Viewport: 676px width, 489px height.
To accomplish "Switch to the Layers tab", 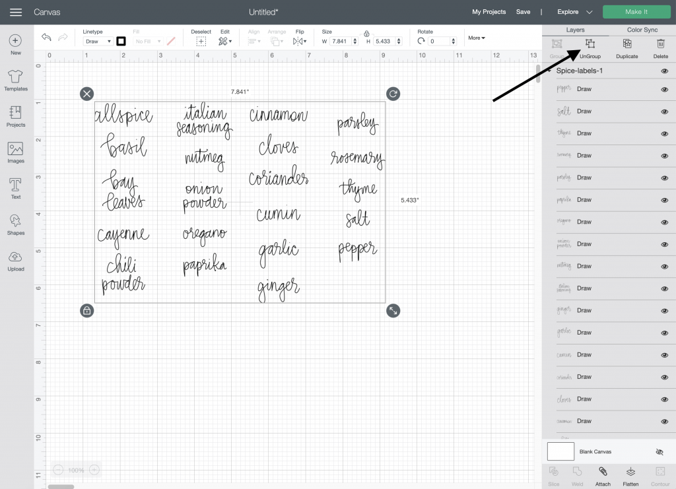I will click(575, 30).
